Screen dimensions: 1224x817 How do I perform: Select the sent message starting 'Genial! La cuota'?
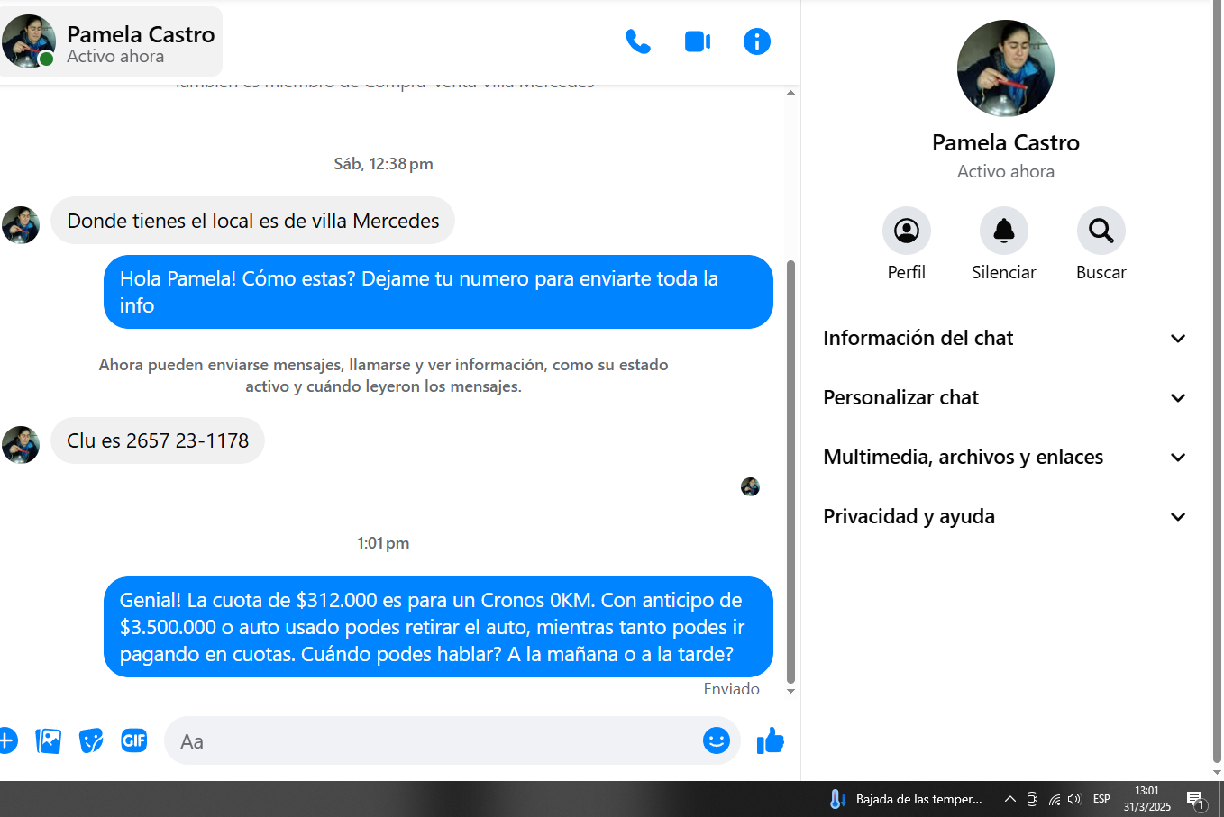438,627
